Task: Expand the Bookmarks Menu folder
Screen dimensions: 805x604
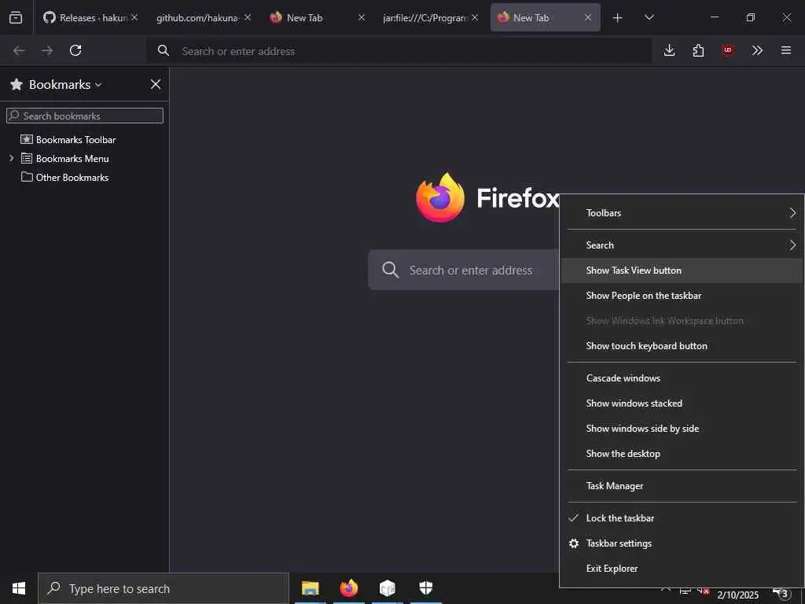Action: tap(11, 158)
